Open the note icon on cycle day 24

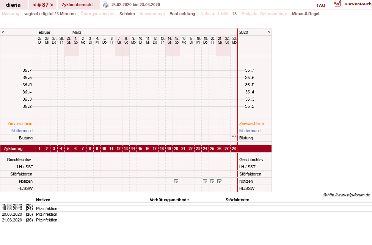(x=205, y=181)
